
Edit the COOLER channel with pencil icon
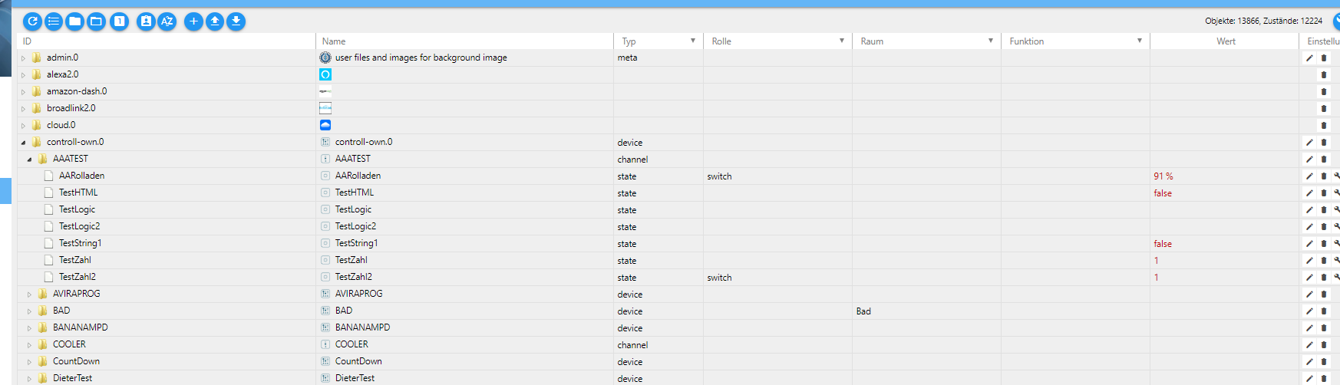pyautogui.click(x=1309, y=344)
